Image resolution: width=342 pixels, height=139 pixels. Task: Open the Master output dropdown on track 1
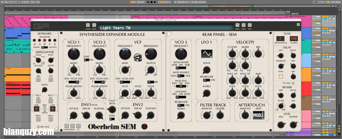point(316,23)
